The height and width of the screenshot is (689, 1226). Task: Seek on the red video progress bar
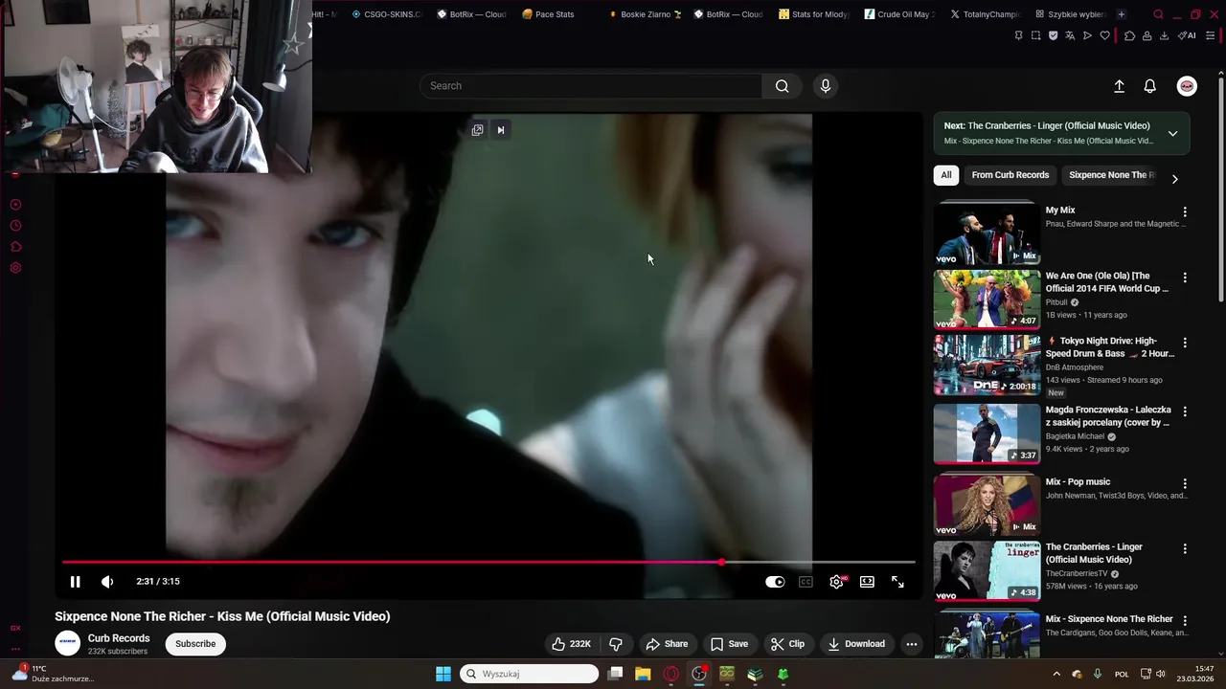(x=488, y=563)
